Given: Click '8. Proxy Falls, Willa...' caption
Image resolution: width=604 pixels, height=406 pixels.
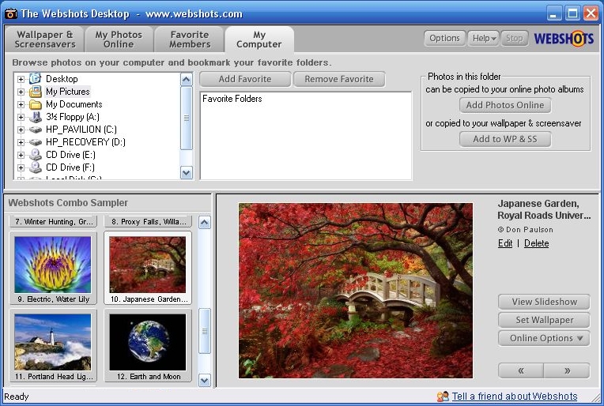Looking at the screenshot, I should tap(149, 222).
